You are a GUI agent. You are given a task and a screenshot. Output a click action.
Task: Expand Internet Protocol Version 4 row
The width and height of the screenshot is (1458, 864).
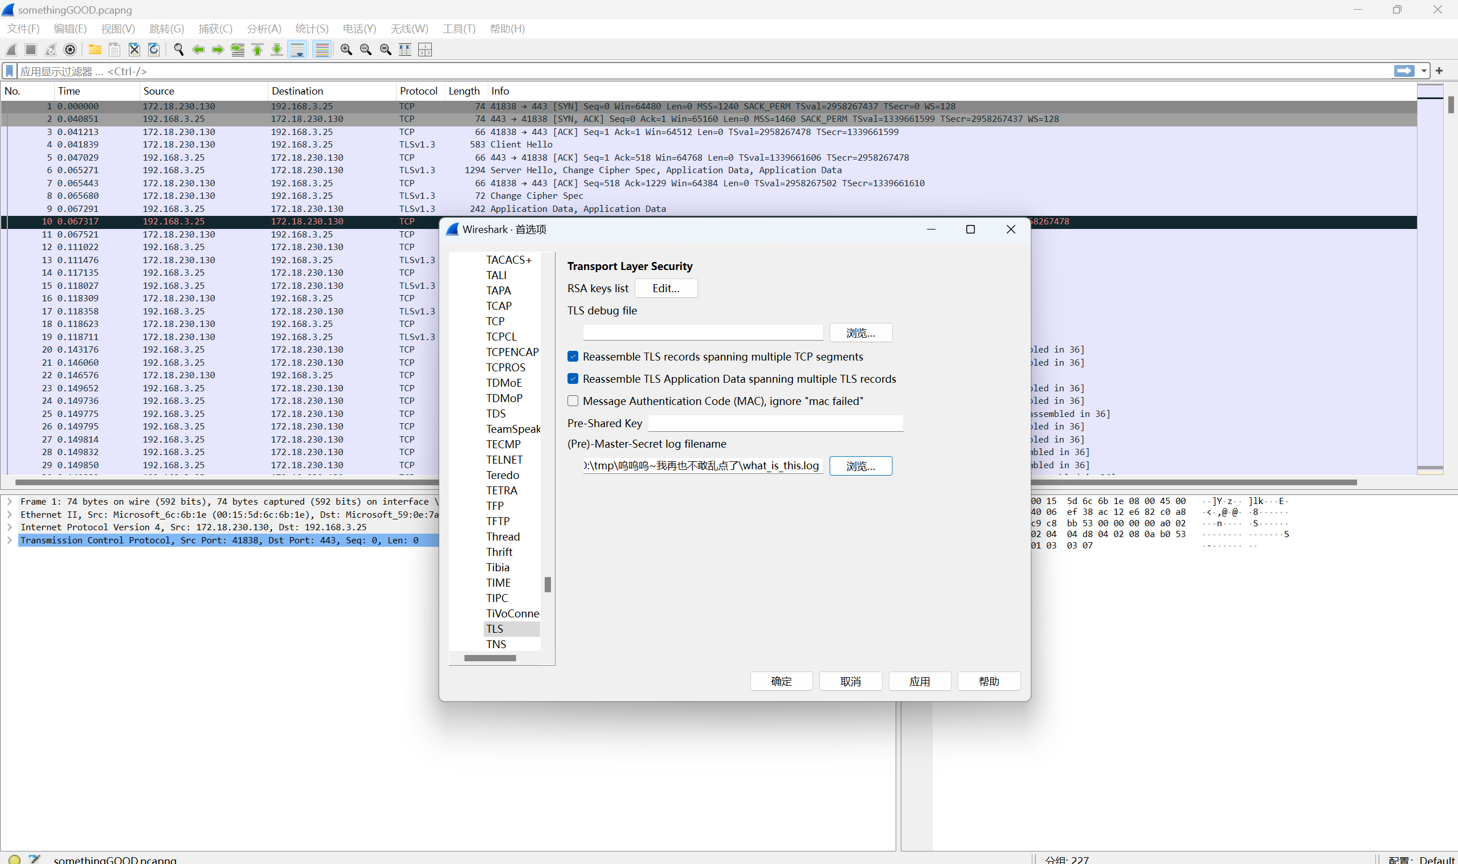pos(9,527)
